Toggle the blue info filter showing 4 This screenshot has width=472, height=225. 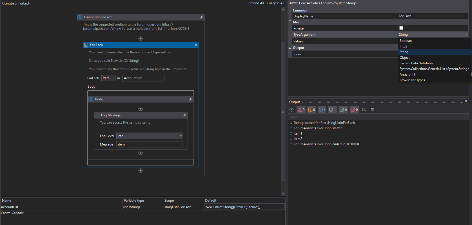(x=322, y=110)
